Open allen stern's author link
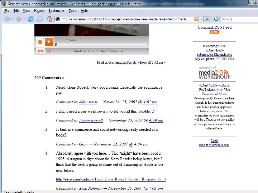This screenshot has width=258, height=193. (x=88, y=102)
